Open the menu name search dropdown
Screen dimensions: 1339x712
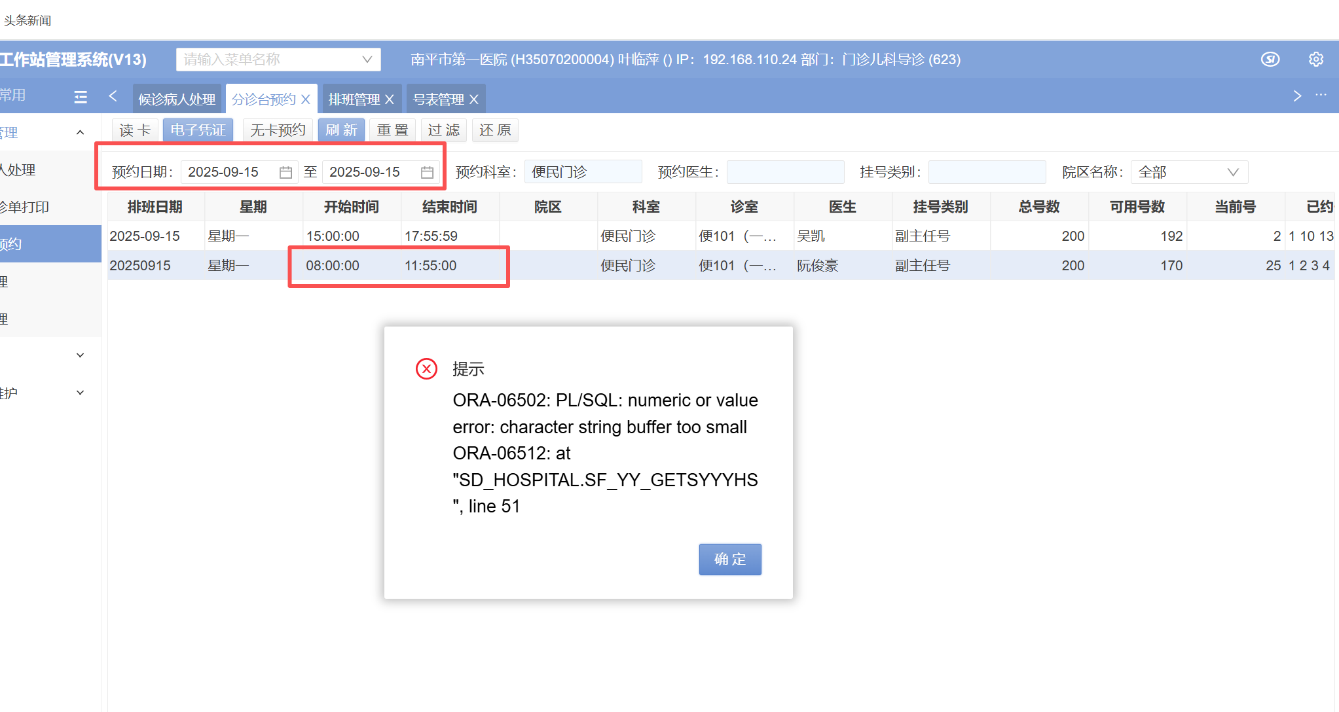click(367, 60)
